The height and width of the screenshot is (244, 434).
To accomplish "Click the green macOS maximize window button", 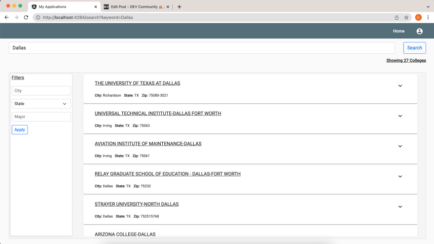I will [x=20, y=6].
